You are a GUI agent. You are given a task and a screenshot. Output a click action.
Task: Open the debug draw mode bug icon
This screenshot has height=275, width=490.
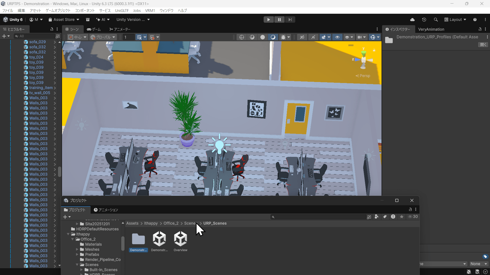[283, 37]
